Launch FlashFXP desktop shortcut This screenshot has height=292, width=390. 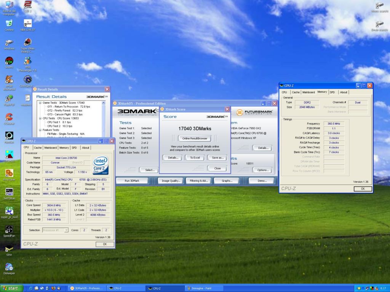9,100
